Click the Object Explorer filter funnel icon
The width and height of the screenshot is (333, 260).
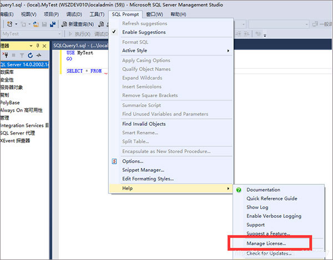[22, 56]
